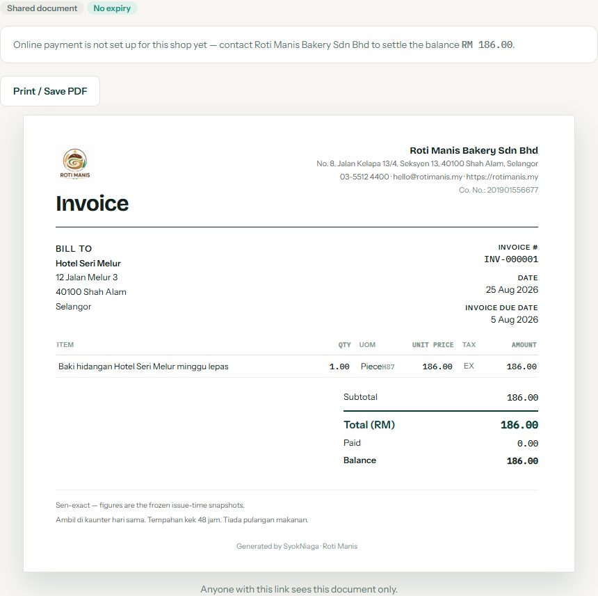The height and width of the screenshot is (596, 598).
Task: Click the Paid amount 0.00
Action: [x=528, y=444]
